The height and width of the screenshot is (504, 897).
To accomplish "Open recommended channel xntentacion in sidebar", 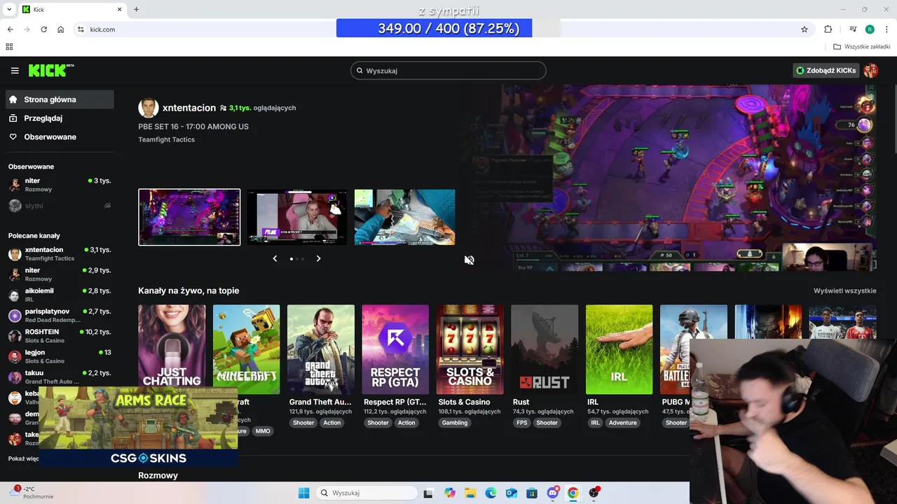I will (x=60, y=254).
